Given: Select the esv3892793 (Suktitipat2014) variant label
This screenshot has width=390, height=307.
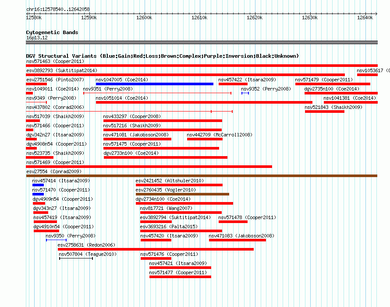Looking at the screenshot, I should [62, 70].
